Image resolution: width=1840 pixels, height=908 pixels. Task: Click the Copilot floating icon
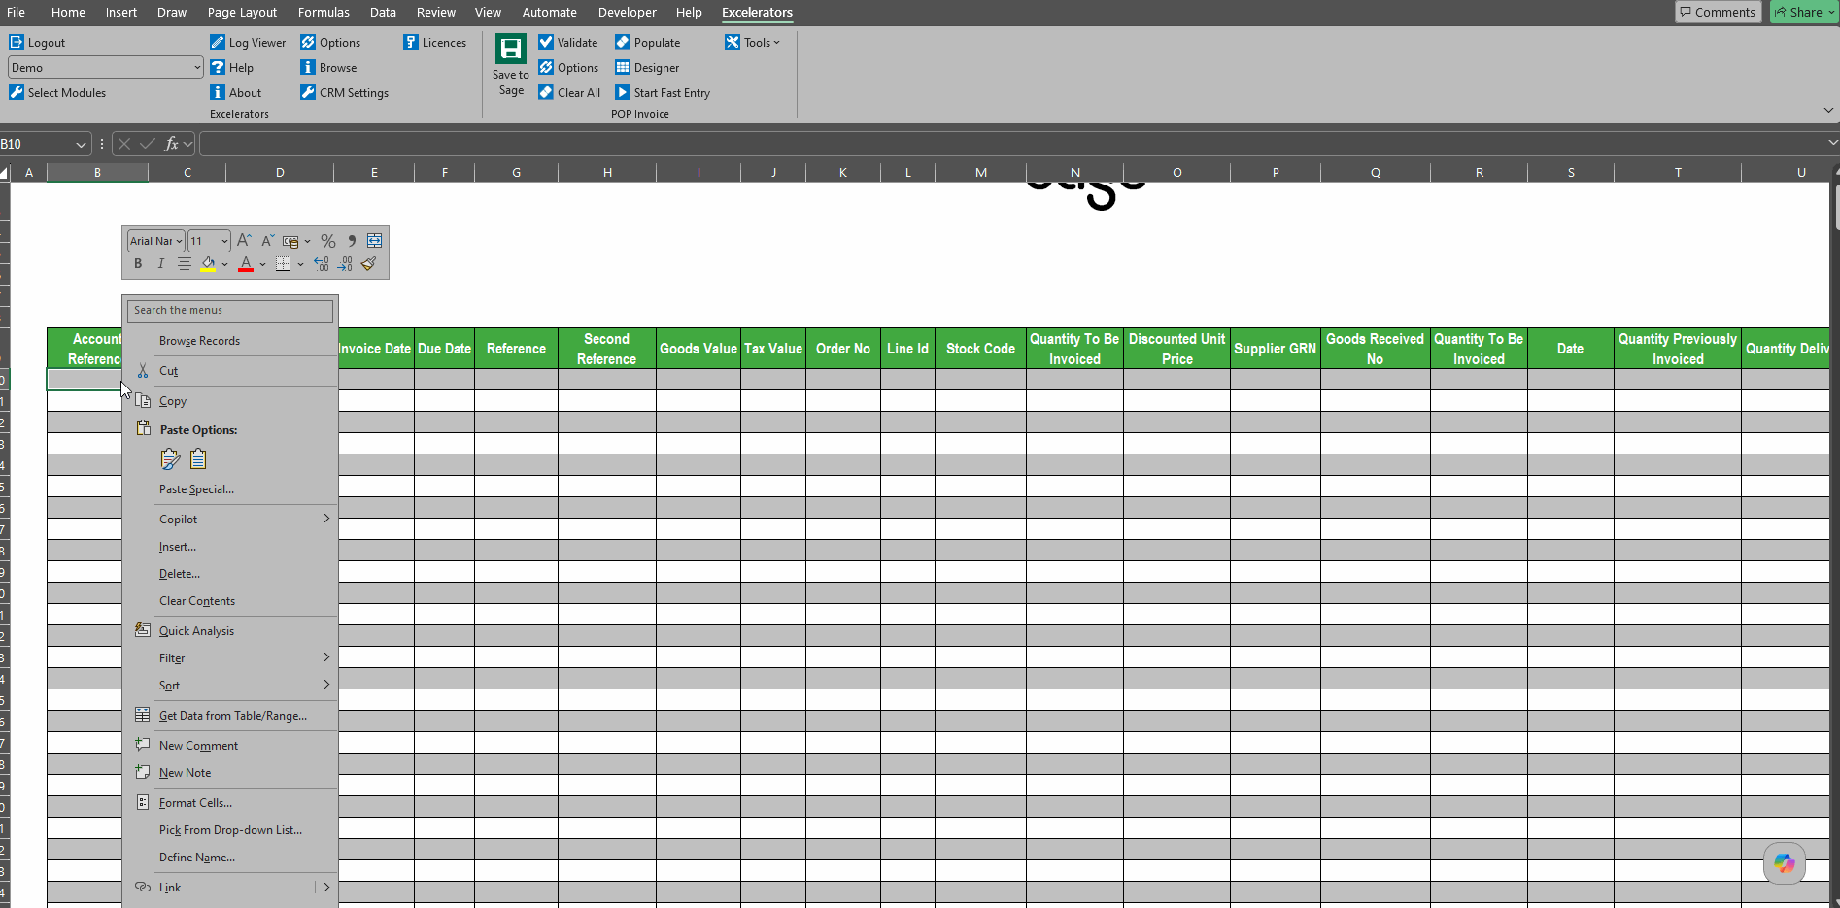(1784, 862)
